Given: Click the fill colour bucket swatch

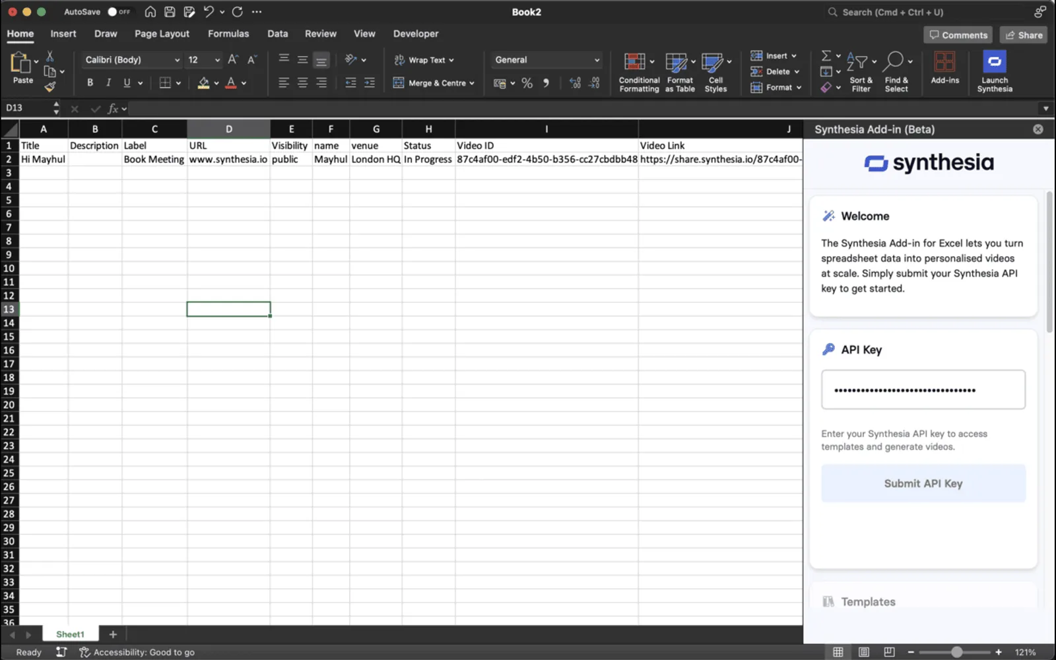Looking at the screenshot, I should point(203,82).
